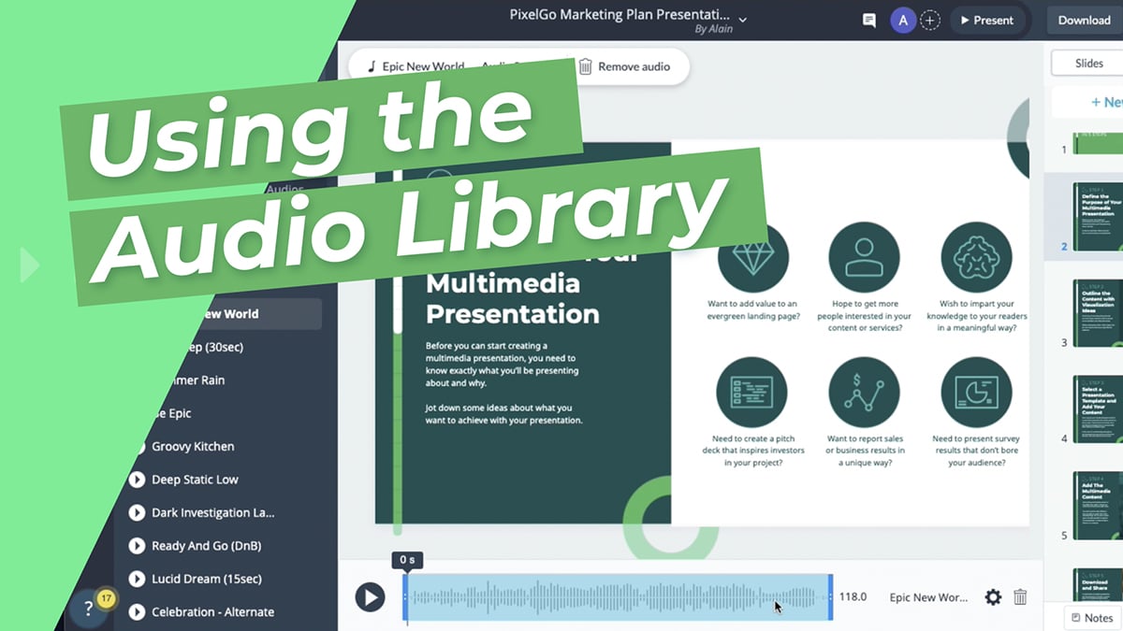Select the pitch deck icon on the slide
1123x631 pixels.
pyautogui.click(x=751, y=392)
